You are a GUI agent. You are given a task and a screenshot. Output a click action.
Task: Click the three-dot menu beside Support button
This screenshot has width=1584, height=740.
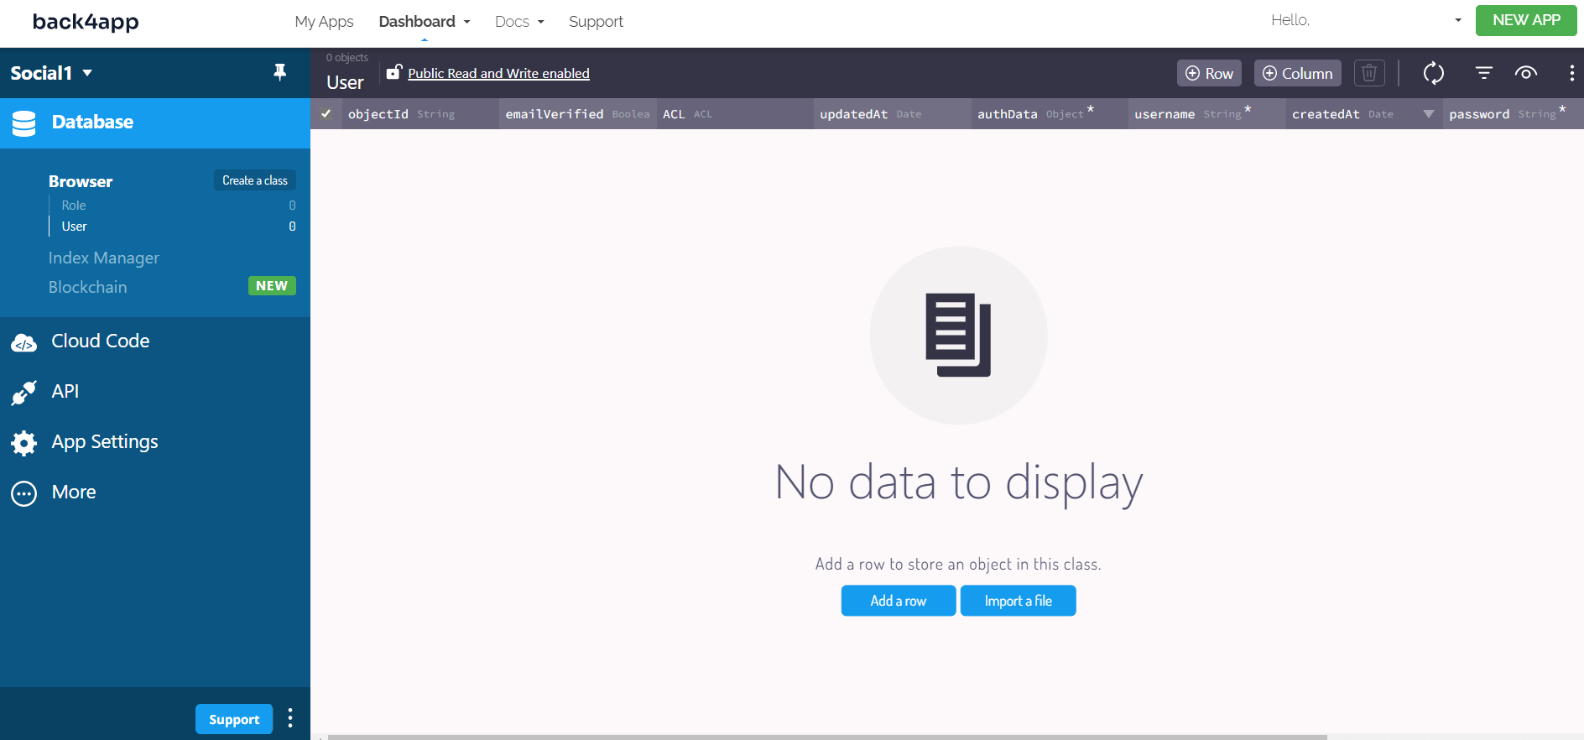click(x=290, y=718)
